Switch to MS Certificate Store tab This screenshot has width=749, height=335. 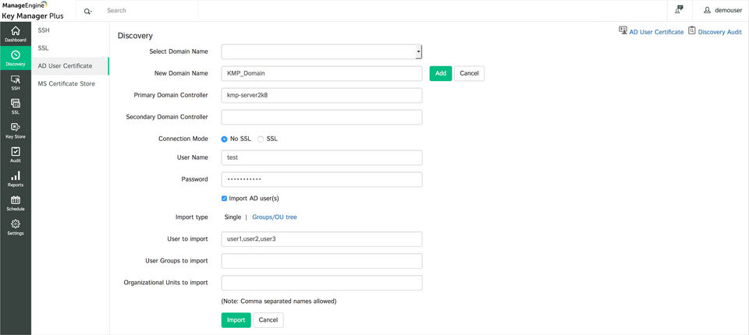tap(66, 83)
